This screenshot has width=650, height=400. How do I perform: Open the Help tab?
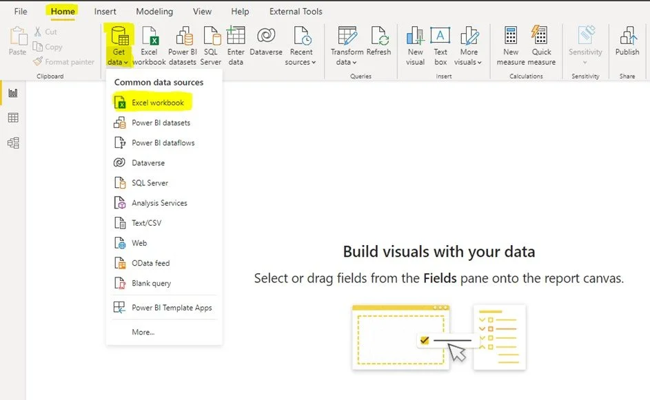pos(240,12)
